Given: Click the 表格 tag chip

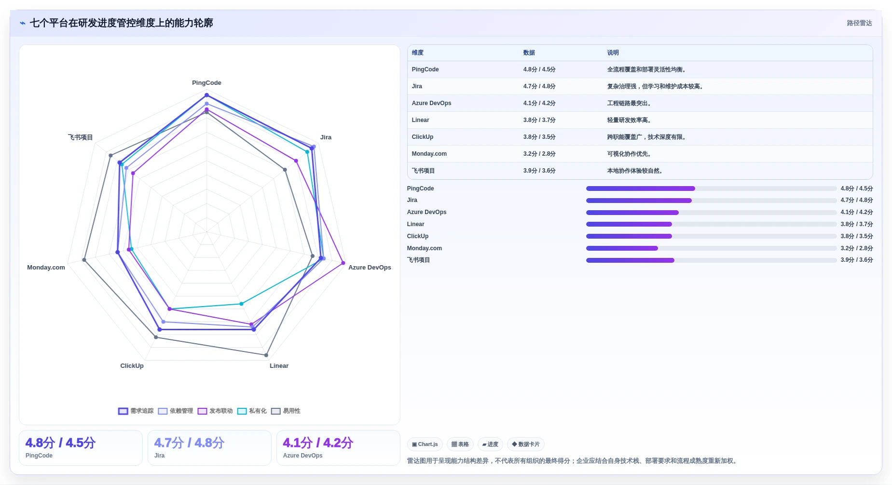Looking at the screenshot, I should pos(460,445).
